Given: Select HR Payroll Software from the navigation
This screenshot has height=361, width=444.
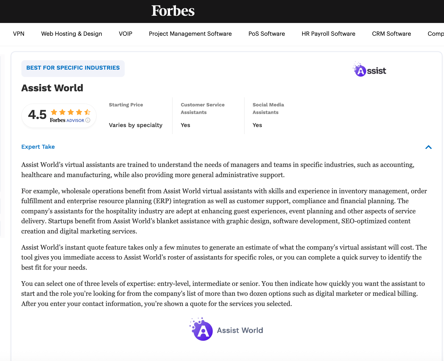Looking at the screenshot, I should coord(328,34).
